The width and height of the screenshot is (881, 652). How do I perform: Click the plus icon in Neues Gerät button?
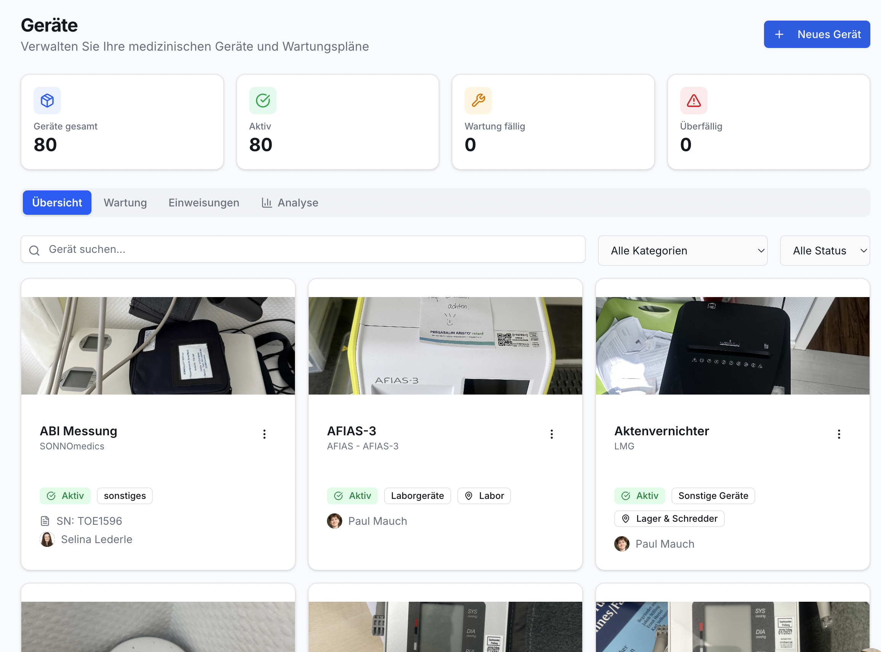[779, 34]
